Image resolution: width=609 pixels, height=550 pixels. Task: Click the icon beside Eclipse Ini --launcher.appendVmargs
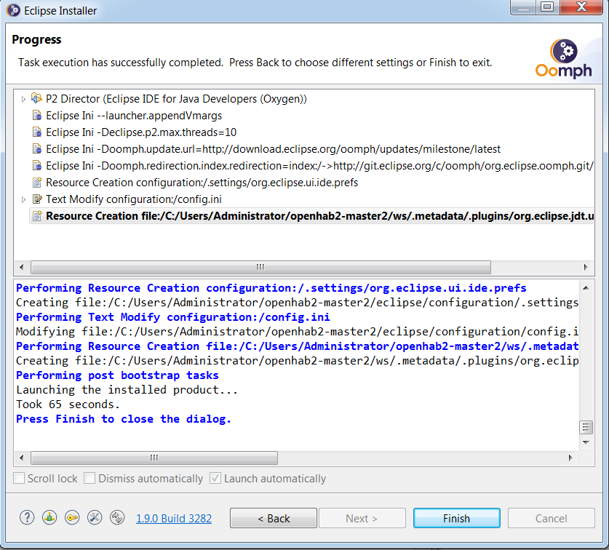pos(37,116)
